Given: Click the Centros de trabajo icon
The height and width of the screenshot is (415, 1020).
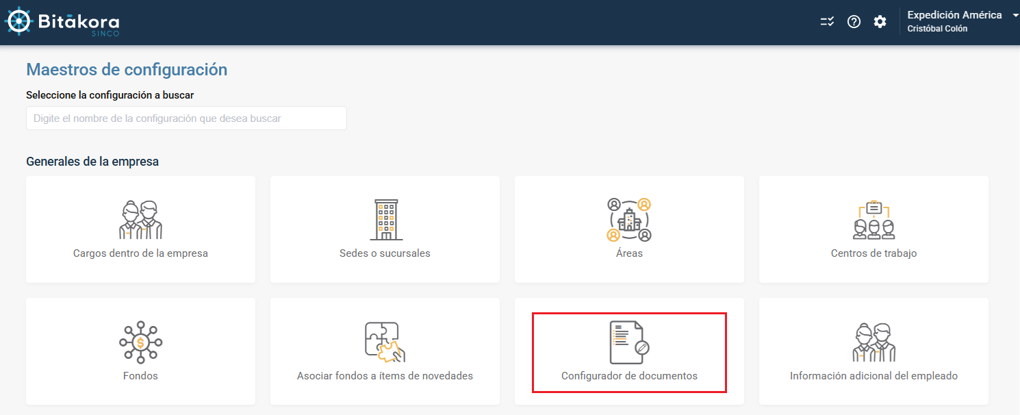Looking at the screenshot, I should tap(874, 219).
